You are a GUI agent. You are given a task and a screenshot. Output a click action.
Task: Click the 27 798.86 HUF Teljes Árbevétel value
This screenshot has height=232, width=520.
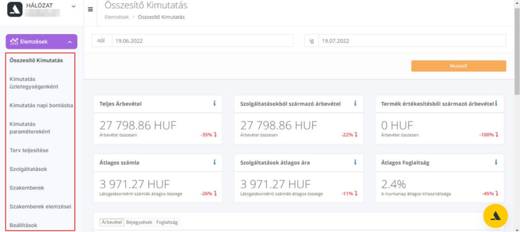click(x=138, y=125)
